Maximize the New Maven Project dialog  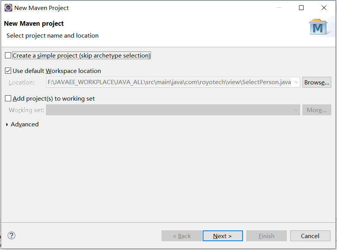301,8
